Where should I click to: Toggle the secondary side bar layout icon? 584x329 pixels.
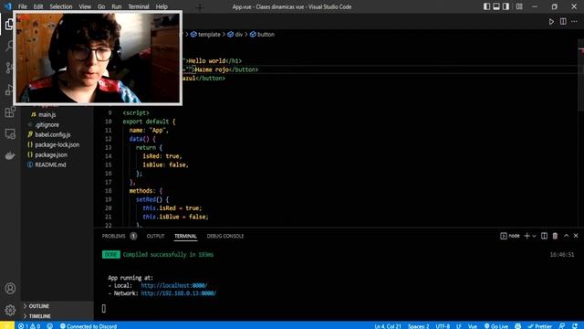[506, 6]
